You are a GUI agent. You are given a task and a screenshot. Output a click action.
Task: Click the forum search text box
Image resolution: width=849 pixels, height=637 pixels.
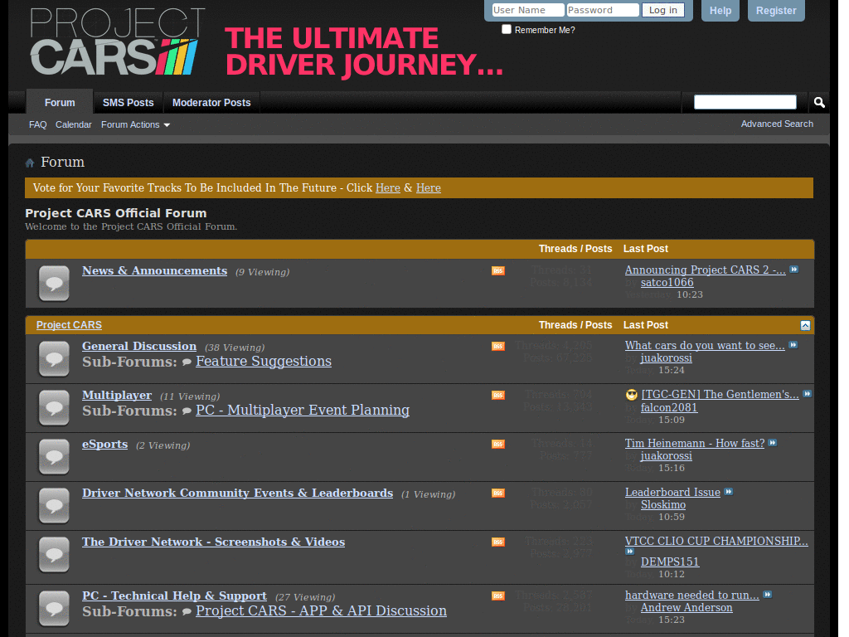point(745,102)
